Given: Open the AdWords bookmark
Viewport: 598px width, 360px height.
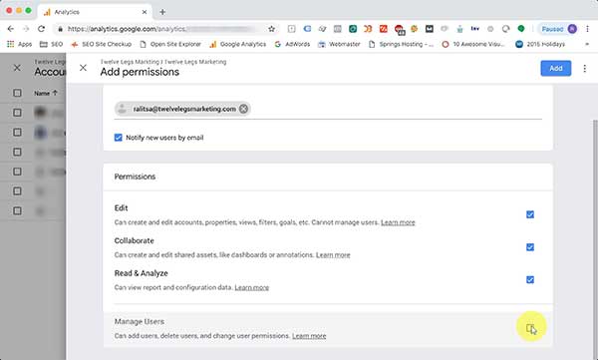Looking at the screenshot, I should [292, 44].
